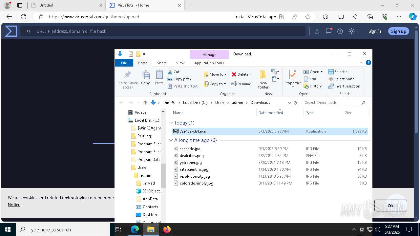Open Firefox from the taskbar
The image size is (420, 236).
coord(167,229)
